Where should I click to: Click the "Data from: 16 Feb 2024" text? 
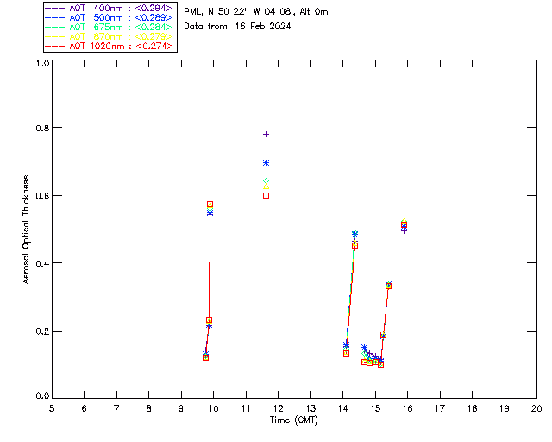click(237, 27)
